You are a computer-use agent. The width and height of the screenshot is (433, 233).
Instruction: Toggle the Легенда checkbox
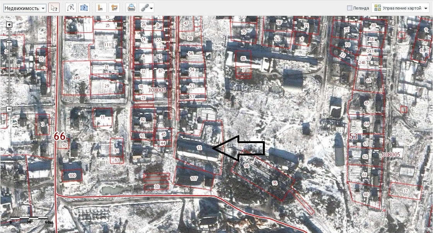click(x=349, y=8)
